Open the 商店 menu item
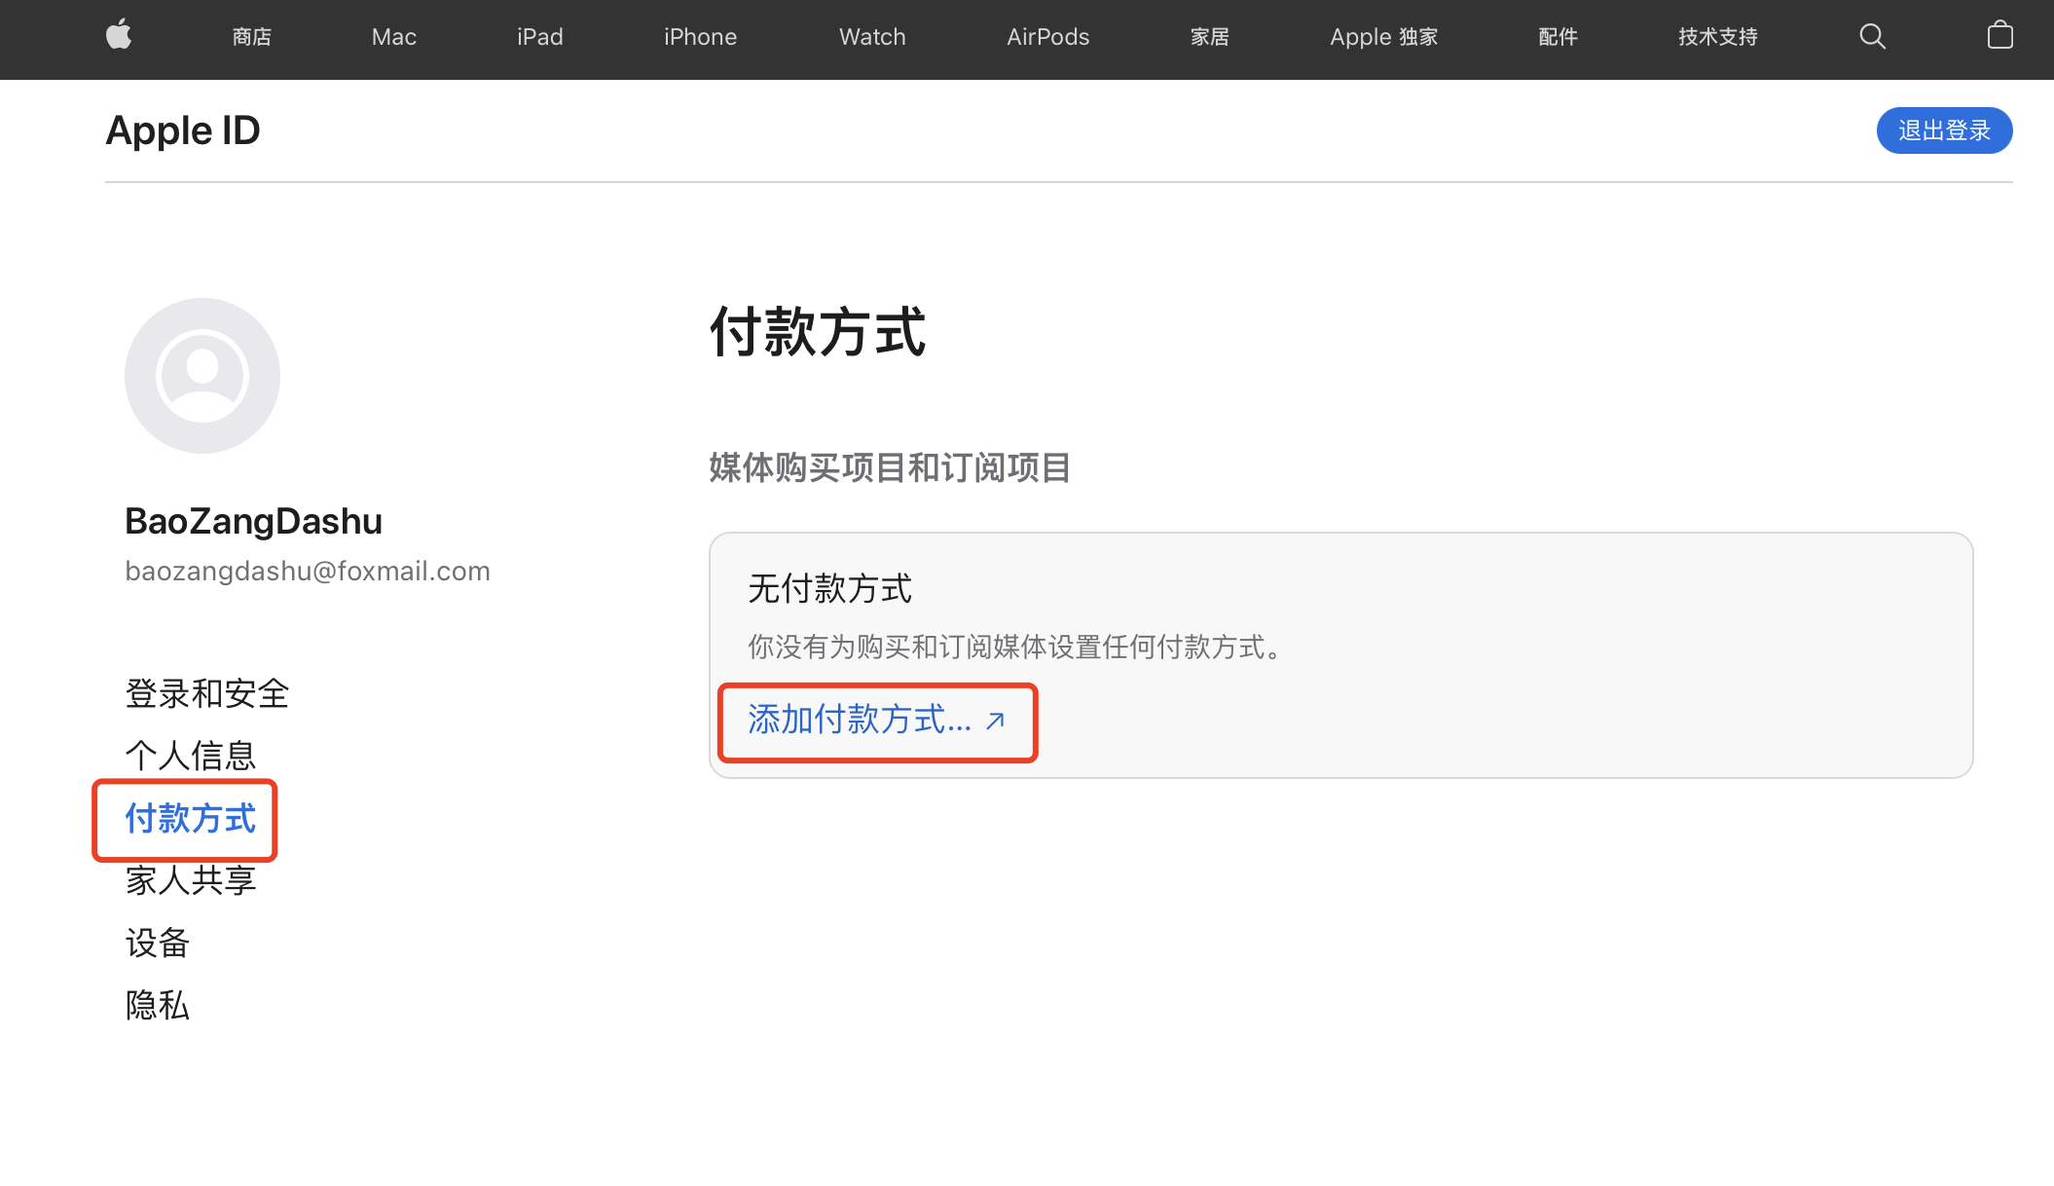This screenshot has height=1186, width=2054. (251, 37)
